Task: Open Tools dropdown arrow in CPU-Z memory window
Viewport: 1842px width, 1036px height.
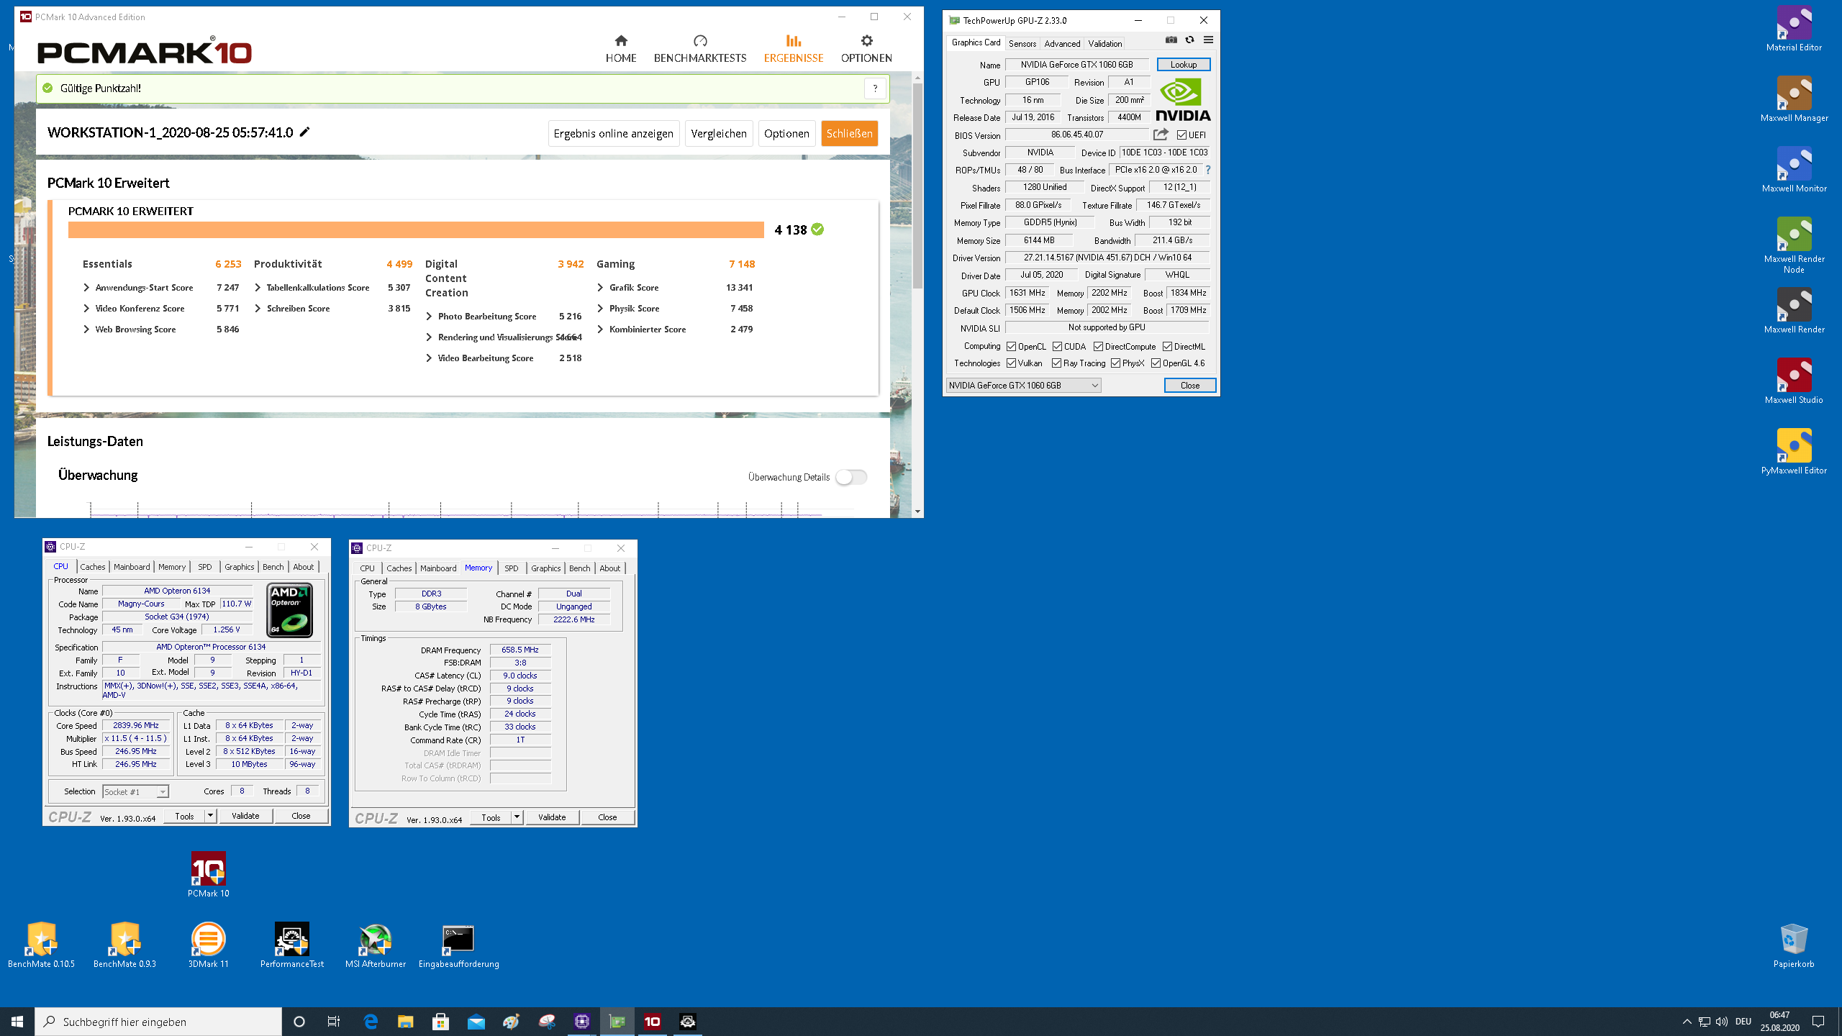Action: coord(517,817)
